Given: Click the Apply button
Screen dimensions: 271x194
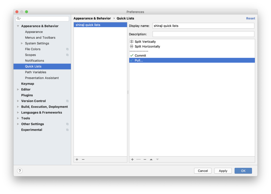Looking at the screenshot, I should [223, 171].
